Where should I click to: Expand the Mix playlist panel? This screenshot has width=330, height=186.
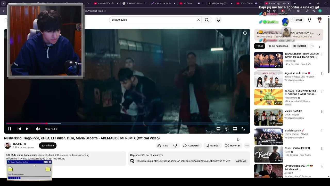(319, 35)
